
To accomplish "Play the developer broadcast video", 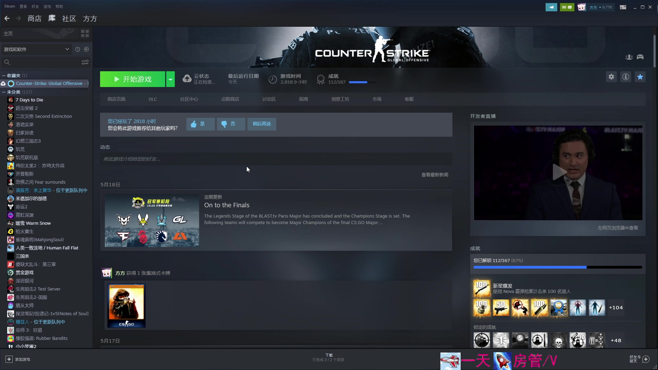I will point(558,172).
